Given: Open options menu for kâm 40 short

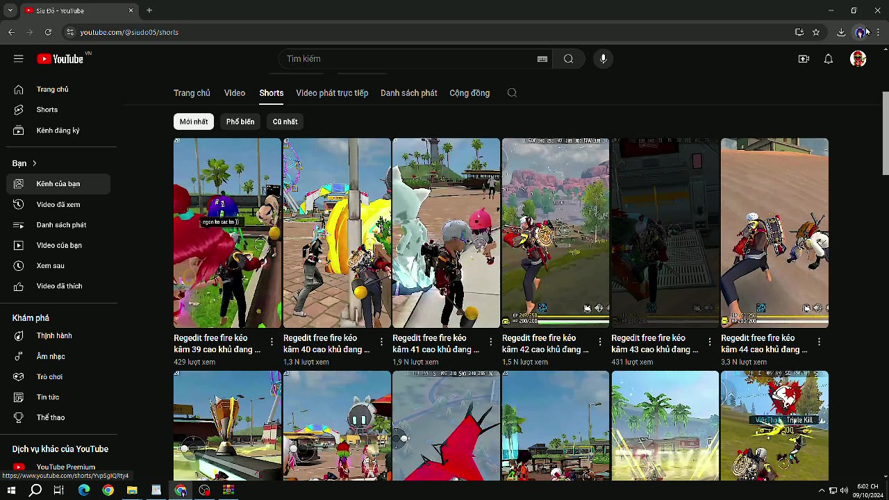Looking at the screenshot, I should click(x=381, y=342).
